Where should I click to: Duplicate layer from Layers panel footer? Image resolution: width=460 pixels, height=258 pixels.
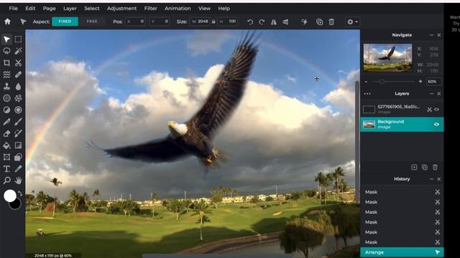(425, 167)
